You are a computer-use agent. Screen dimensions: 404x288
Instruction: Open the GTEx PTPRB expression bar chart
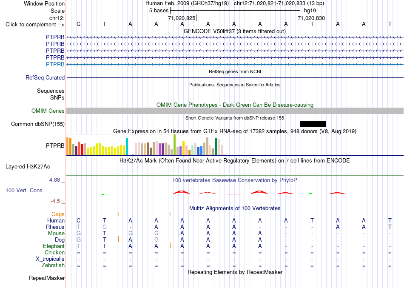(x=147, y=145)
